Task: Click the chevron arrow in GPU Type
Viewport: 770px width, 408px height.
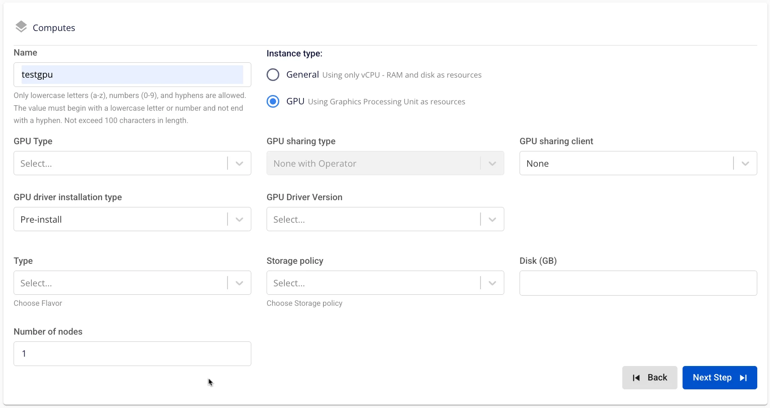Action: pos(239,163)
